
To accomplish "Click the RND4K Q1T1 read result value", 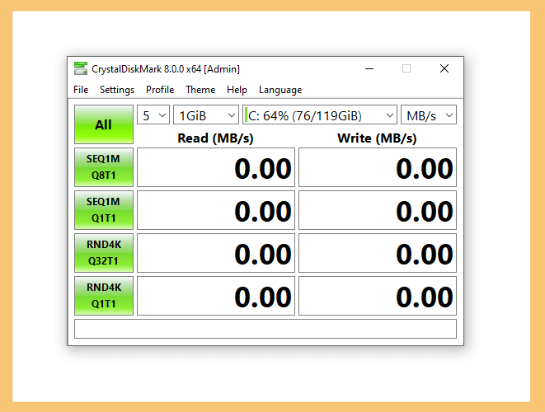I will pyautogui.click(x=216, y=296).
